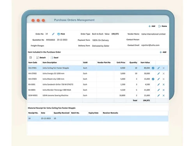Viewport: 195px width, 146px height.
Task: Select the Usha Sandwich Griller 750 W row
Action: [x=98, y=84]
